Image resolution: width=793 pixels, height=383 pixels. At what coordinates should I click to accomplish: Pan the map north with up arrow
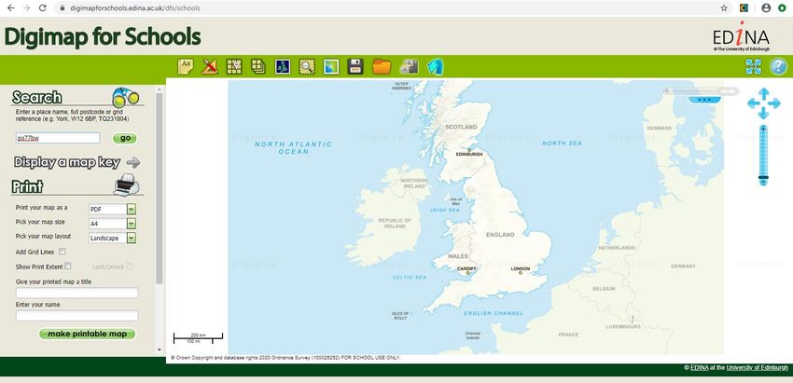tap(764, 93)
